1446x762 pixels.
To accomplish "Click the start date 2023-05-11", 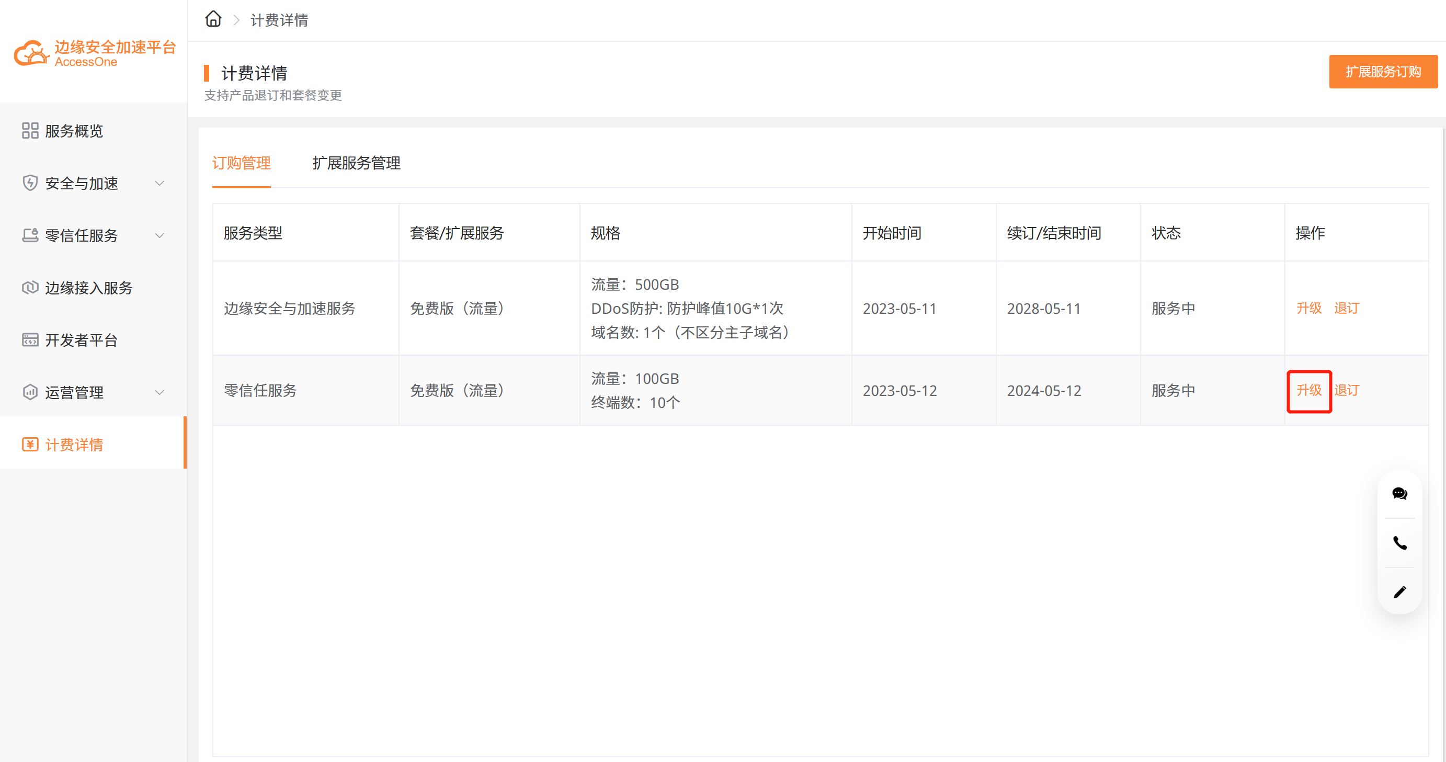I will [x=900, y=309].
